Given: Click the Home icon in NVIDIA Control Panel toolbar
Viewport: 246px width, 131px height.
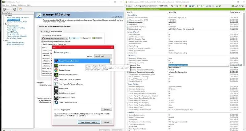Looking at the screenshot, I should 21,9.
